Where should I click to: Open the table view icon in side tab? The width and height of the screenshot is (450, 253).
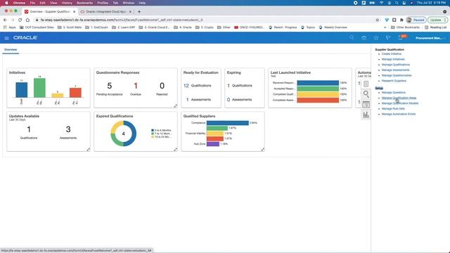(366, 105)
